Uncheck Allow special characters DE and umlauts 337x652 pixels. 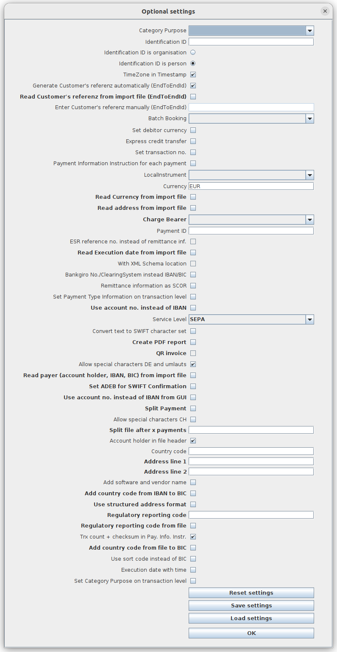[x=193, y=364]
